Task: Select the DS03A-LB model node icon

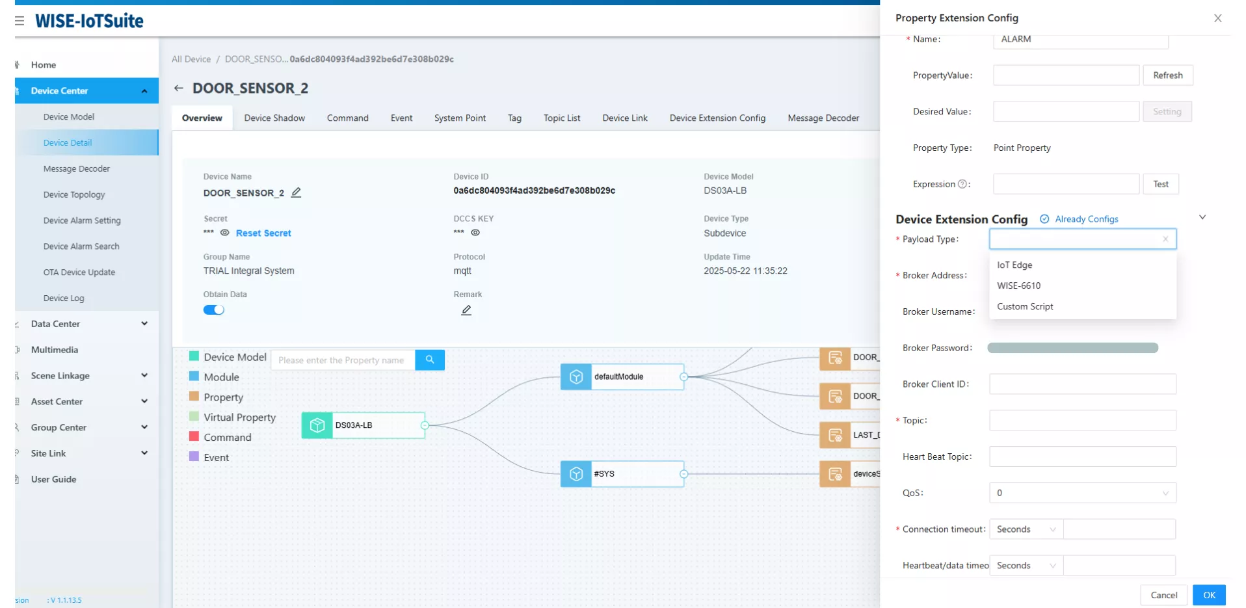Action: 317,425
